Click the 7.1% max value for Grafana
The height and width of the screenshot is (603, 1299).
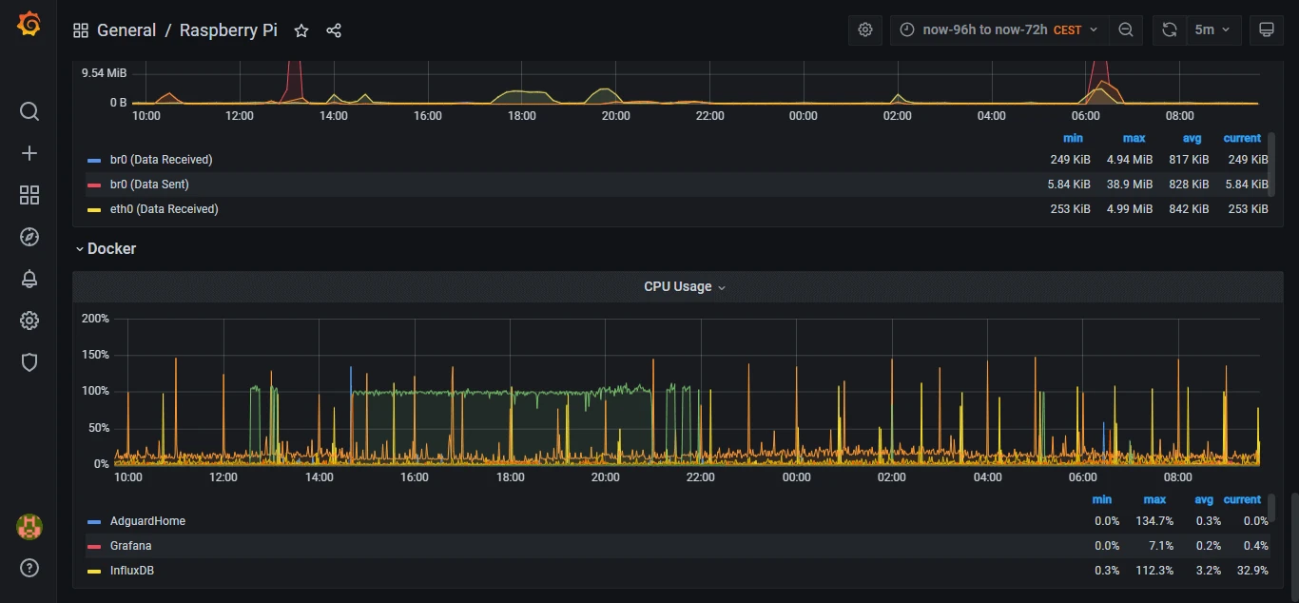coord(1161,546)
